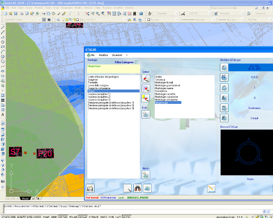Toggle ORTHO mode in status bar

(63, 217)
